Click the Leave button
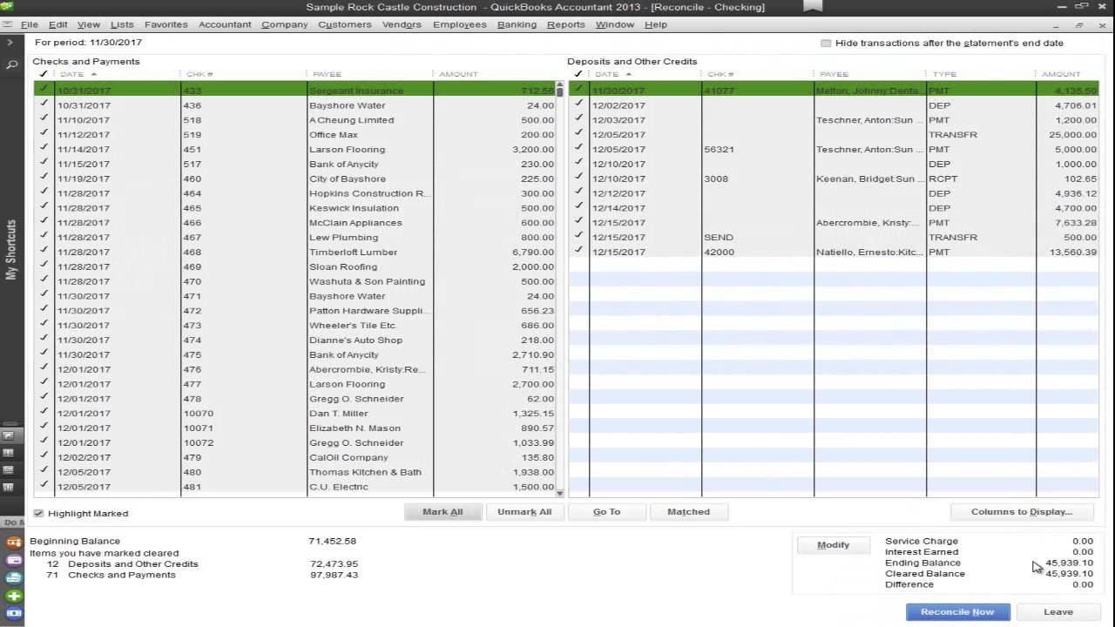The width and height of the screenshot is (1115, 627). point(1058,612)
